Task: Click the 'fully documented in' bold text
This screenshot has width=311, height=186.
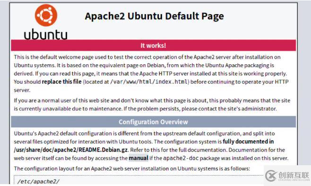Action: pyautogui.click(x=248, y=142)
